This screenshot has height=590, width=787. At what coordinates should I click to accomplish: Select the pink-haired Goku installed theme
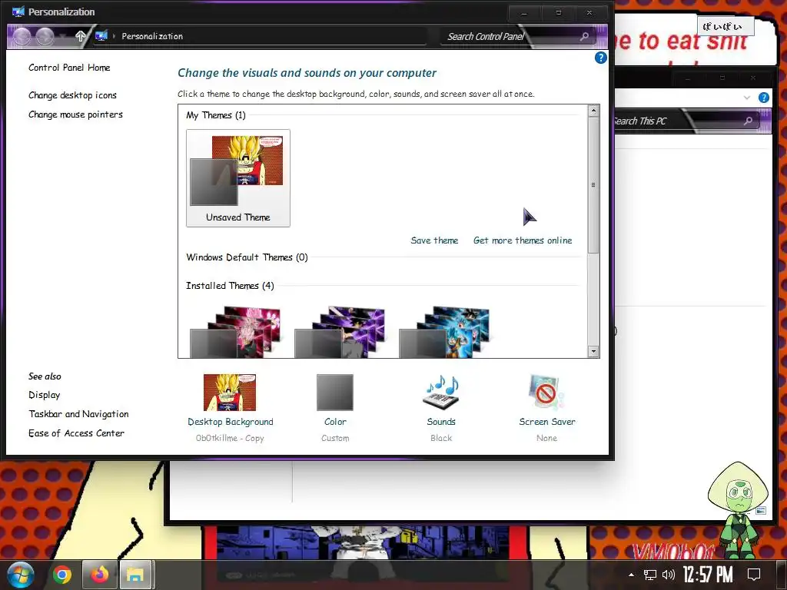coord(235,332)
